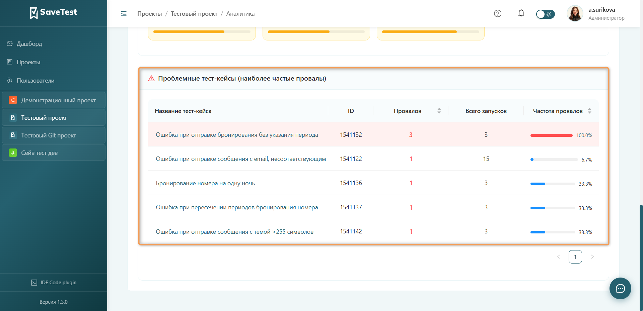Open Пользователи in the sidebar
Screen dimensions: 643x311
click(35, 81)
